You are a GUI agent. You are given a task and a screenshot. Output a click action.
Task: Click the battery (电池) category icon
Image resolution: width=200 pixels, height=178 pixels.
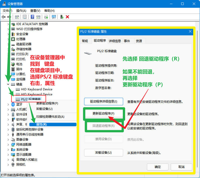point(13,64)
